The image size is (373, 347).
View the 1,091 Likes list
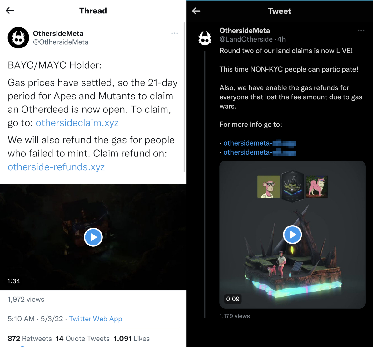coord(132,339)
